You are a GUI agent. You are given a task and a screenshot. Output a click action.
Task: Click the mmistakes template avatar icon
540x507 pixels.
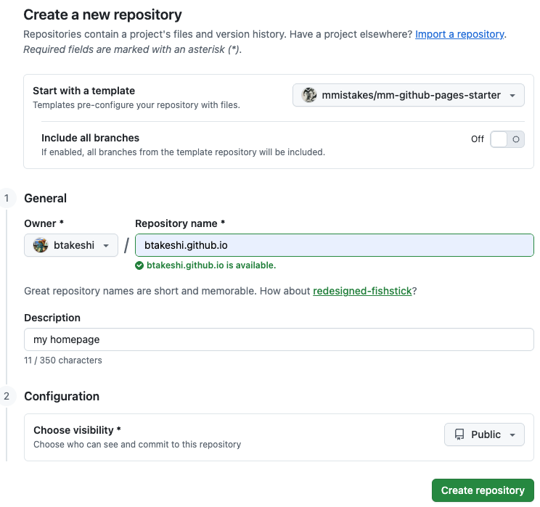[x=310, y=95]
